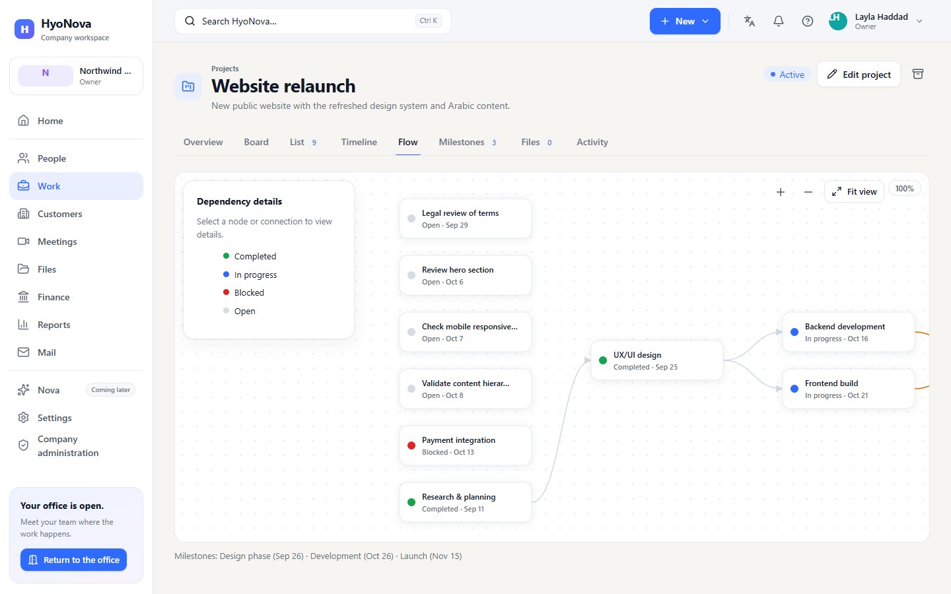
Task: Focus the Search HyoNova field
Action: (313, 21)
